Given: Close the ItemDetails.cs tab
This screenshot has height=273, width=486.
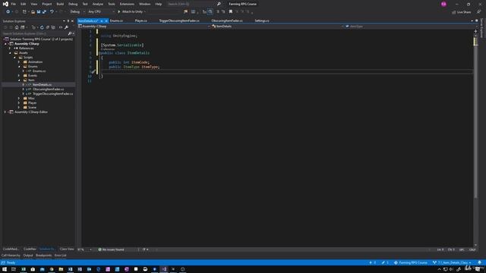Looking at the screenshot, I should 106,21.
